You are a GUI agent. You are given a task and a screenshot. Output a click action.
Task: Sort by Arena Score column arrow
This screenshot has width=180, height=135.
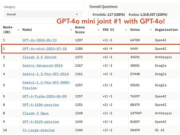tap(98, 30)
